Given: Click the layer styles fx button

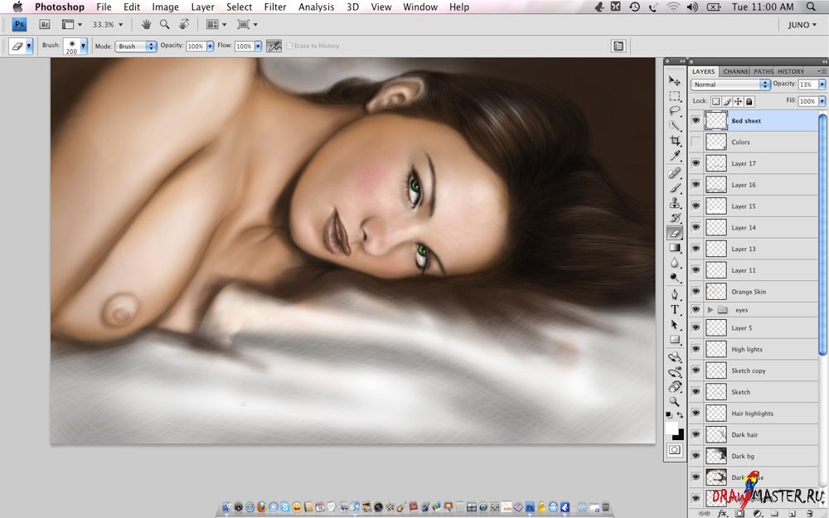Looking at the screenshot, I should 722,513.
